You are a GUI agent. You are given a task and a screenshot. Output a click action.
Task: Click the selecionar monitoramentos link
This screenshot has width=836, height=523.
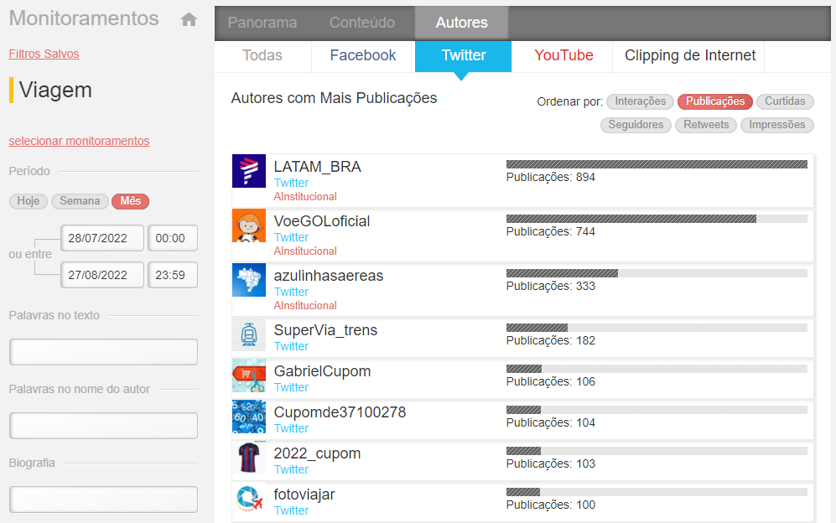[x=79, y=141]
